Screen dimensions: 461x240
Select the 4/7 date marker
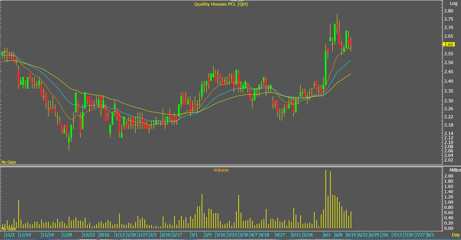click(254, 235)
